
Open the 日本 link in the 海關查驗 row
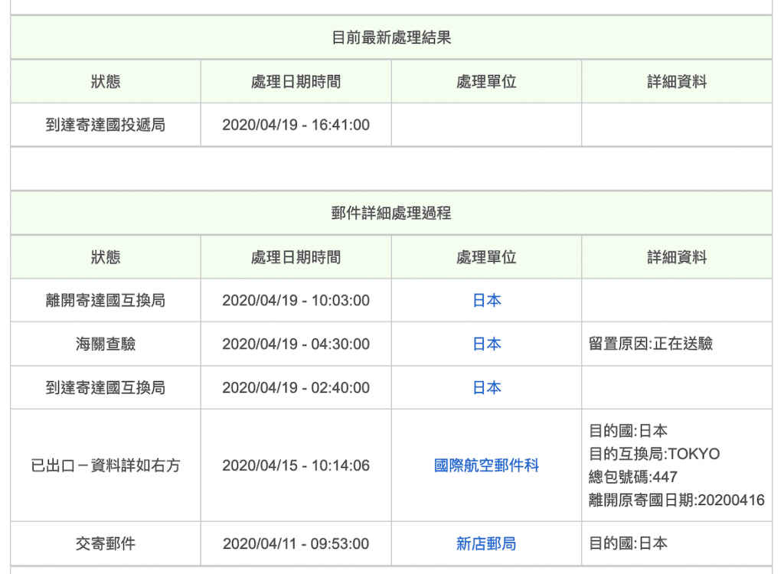(487, 344)
